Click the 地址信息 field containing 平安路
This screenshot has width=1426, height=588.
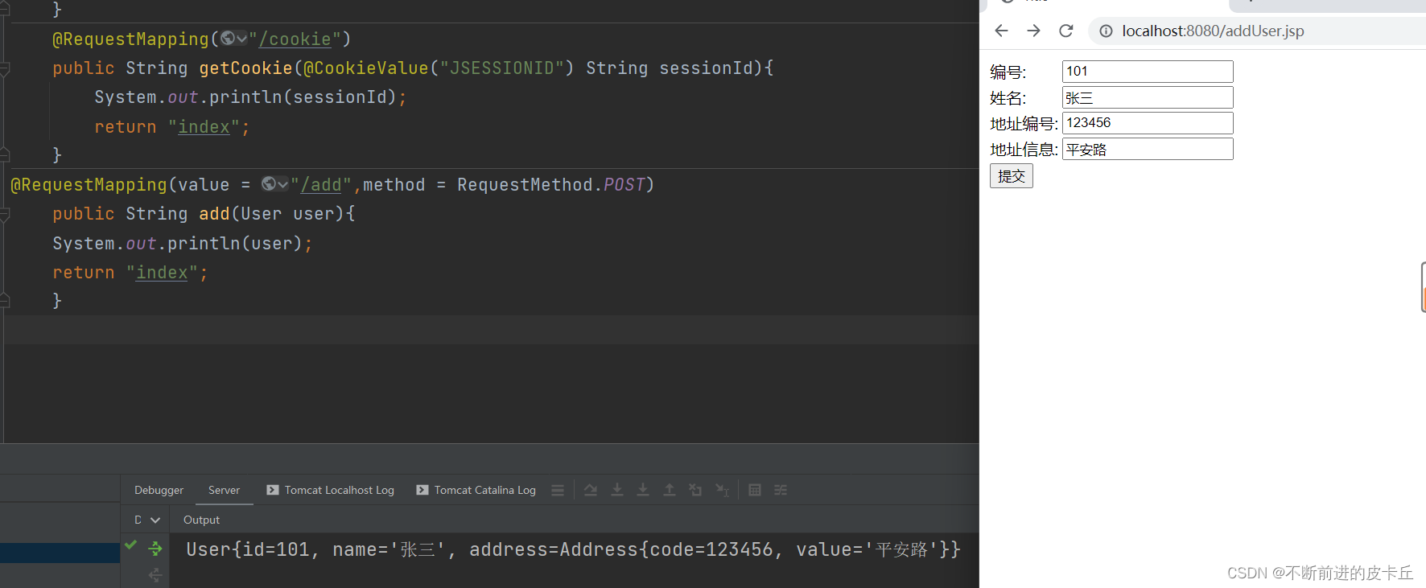click(x=1148, y=149)
